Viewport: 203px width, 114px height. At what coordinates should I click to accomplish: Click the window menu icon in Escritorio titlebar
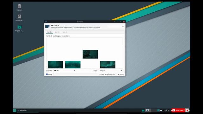[46, 22]
